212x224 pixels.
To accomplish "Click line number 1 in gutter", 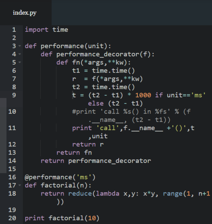I will coord(14,30).
